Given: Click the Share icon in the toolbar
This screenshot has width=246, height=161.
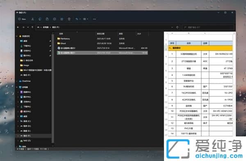Looking at the screenshot, I should click(62, 19).
